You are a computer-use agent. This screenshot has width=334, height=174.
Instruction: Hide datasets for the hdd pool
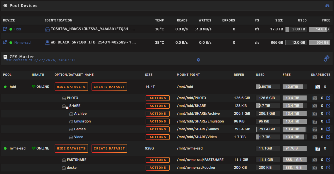click(x=71, y=87)
